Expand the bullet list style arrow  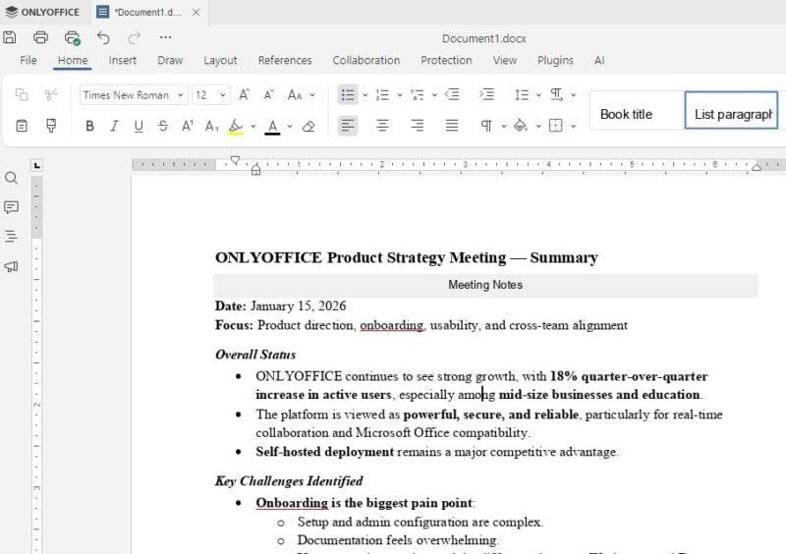click(365, 94)
